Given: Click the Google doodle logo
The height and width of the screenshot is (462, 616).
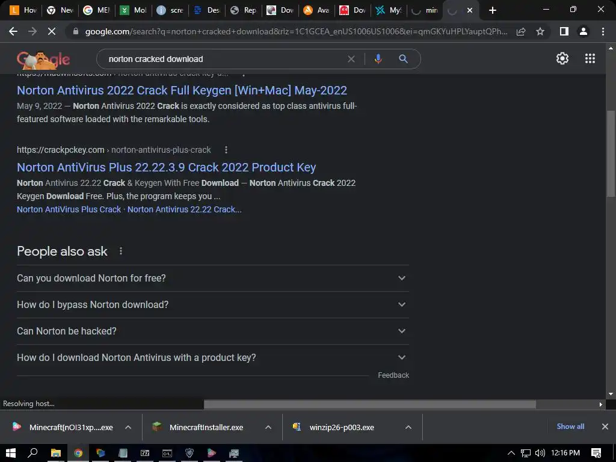Looking at the screenshot, I should click(43, 60).
